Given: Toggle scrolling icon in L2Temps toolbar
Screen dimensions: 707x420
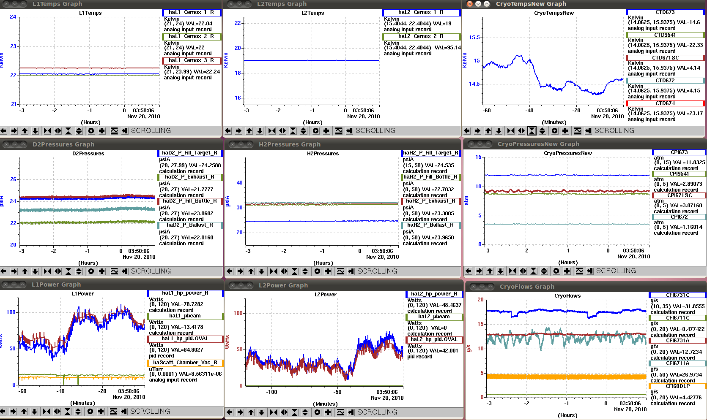Looking at the screenshot, I should click(x=349, y=131).
